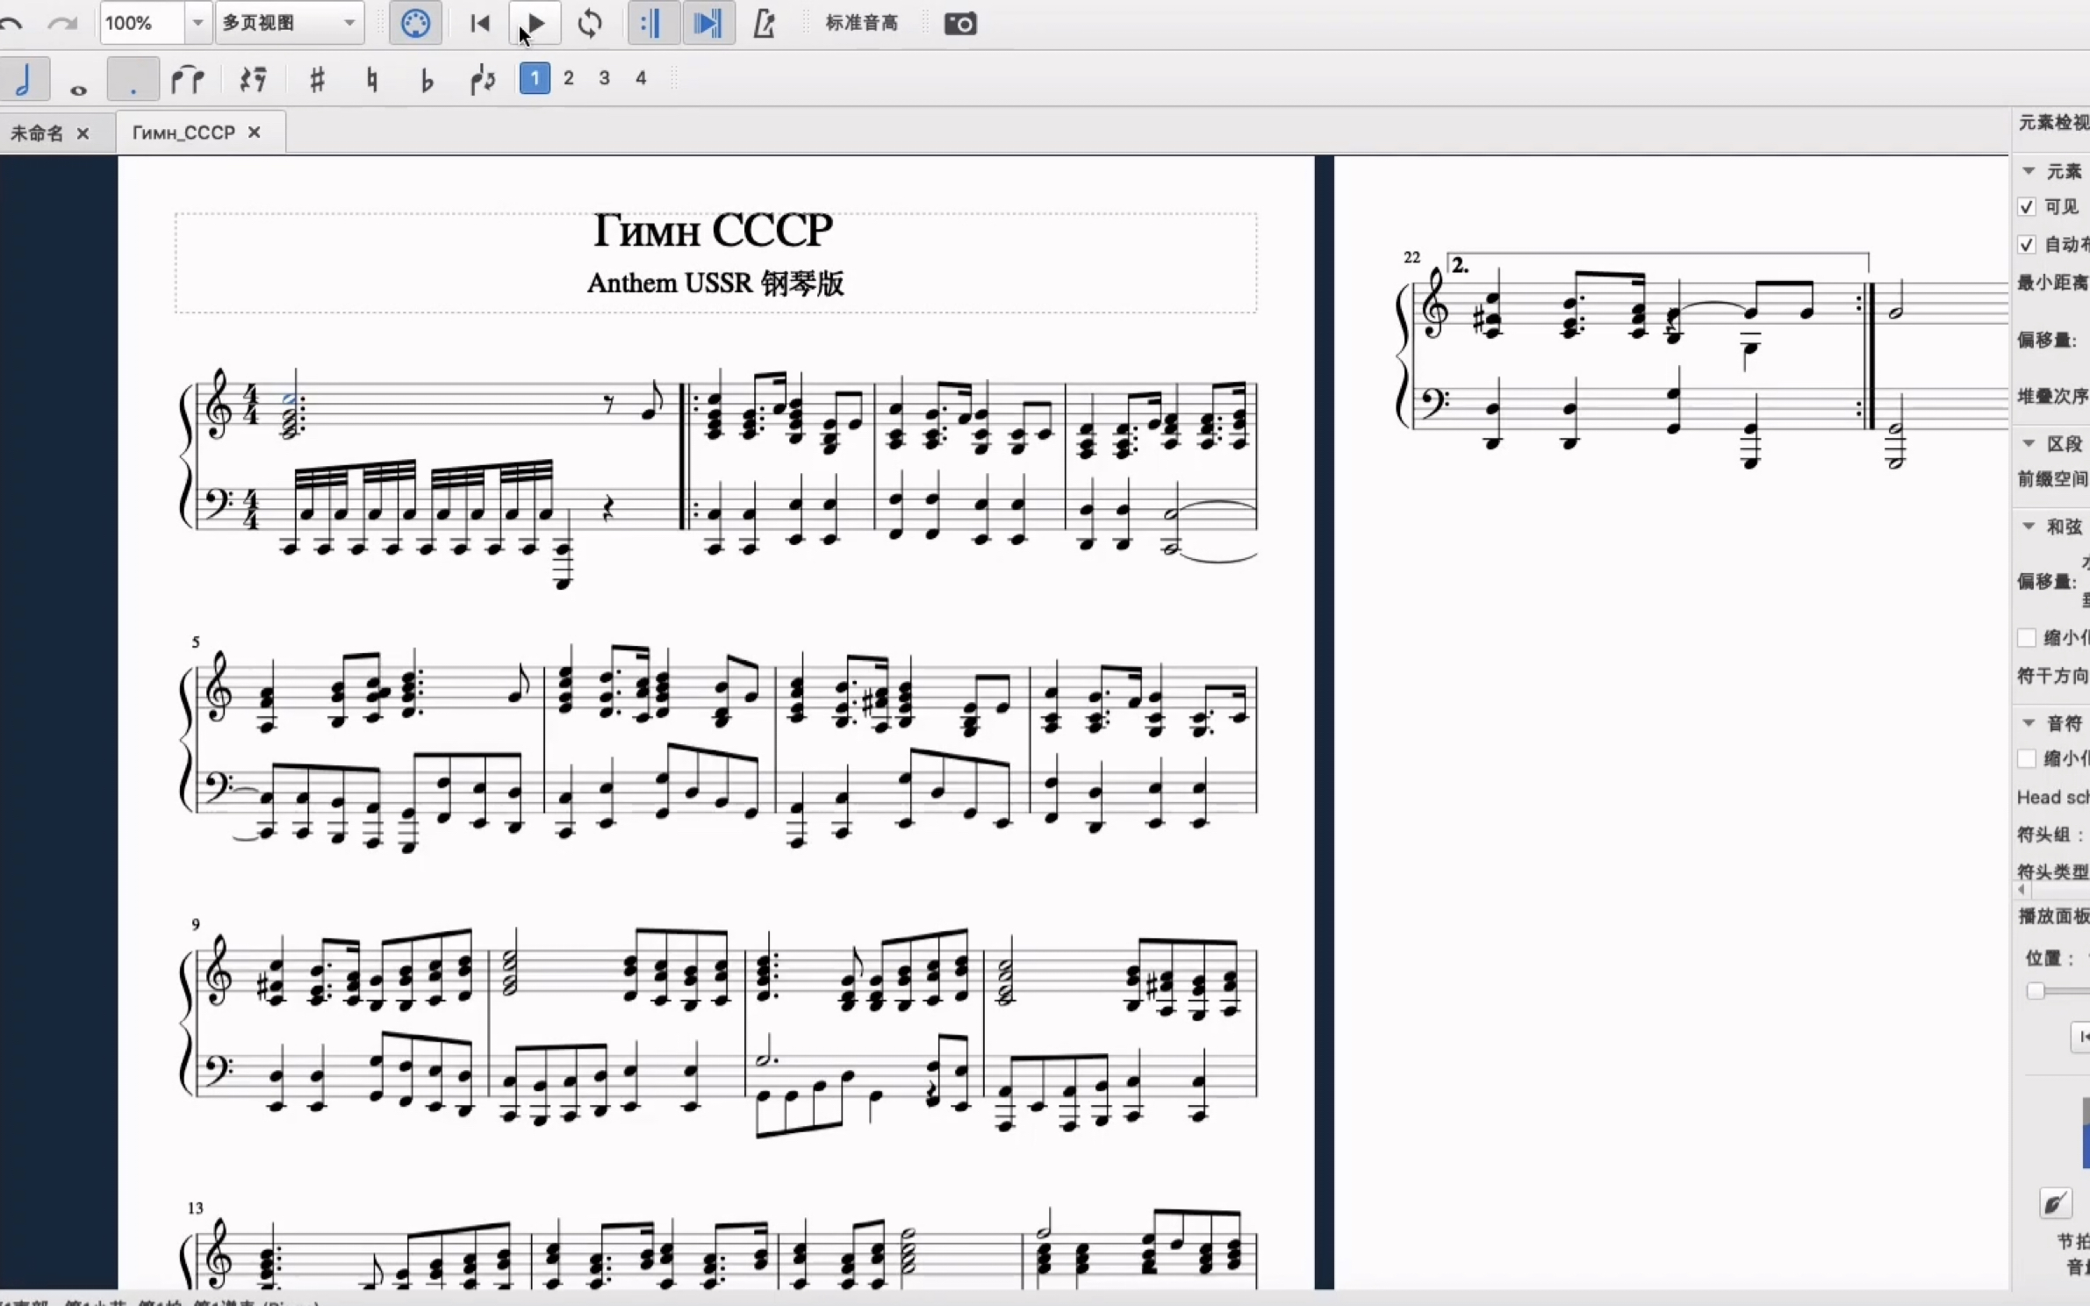Viewport: 2090px width, 1306px height.
Task: Start playback with play button
Action: coord(535,23)
